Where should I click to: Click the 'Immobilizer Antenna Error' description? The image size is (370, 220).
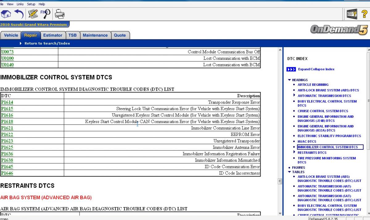pyautogui.click(x=236, y=148)
